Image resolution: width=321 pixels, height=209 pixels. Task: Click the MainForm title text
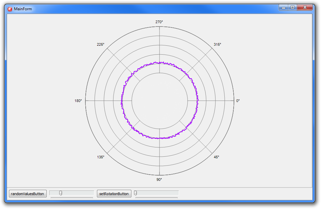pos(23,9)
